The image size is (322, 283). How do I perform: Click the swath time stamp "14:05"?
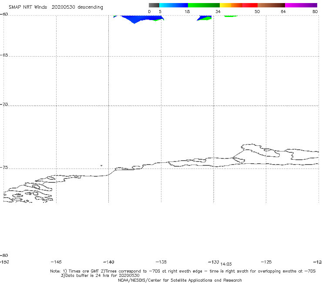(226, 264)
